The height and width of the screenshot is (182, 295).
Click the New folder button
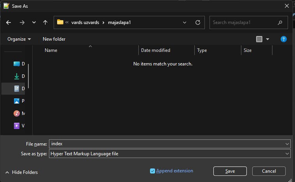[x=54, y=39]
